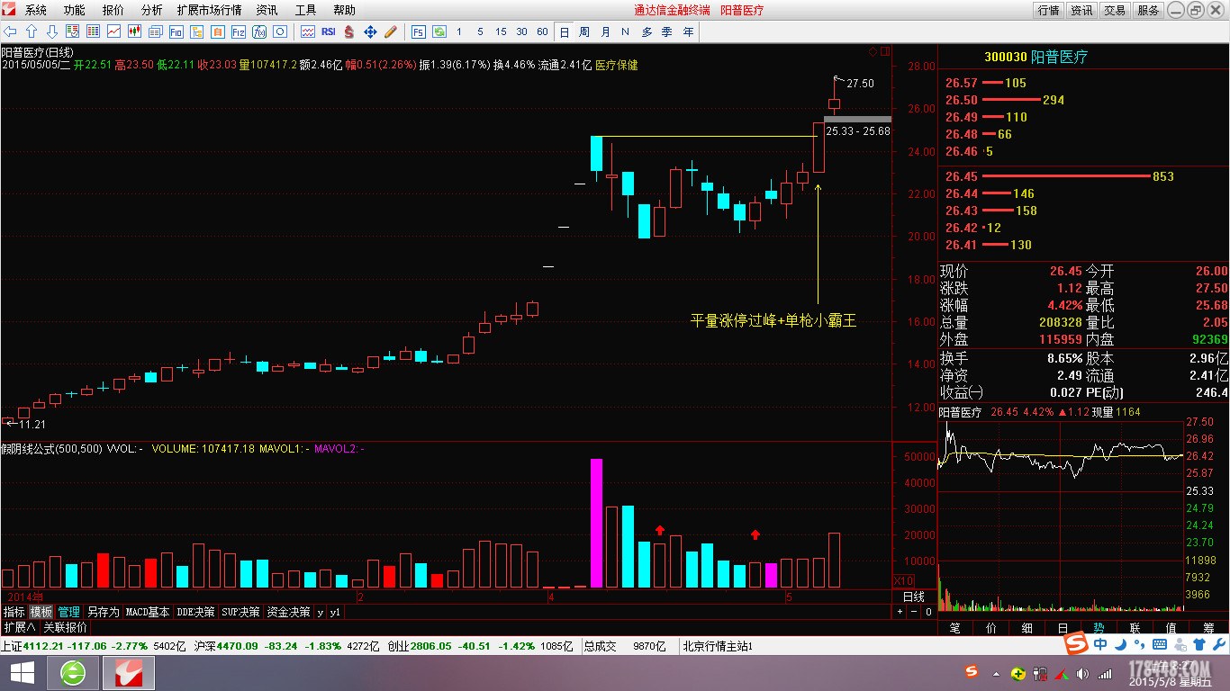Viewport: 1230px width, 691px height.
Task: Click the four-way move arrows icon
Action: tap(370, 31)
